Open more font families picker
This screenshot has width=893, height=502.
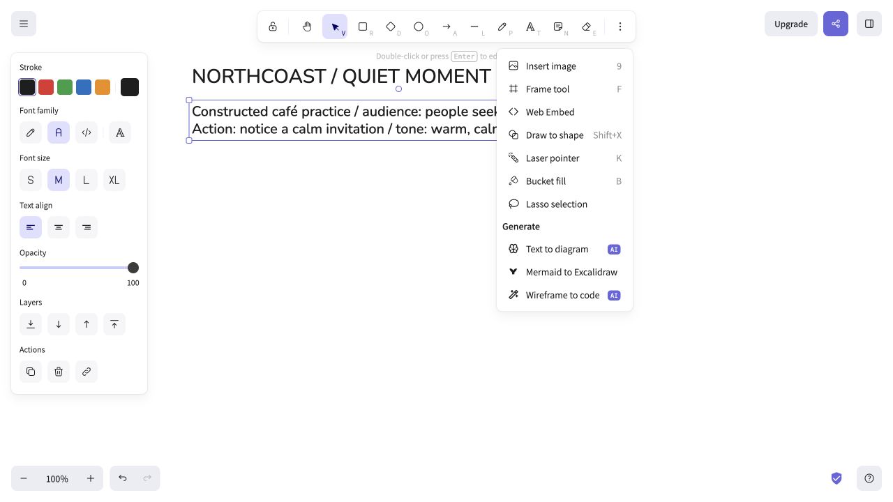click(x=120, y=132)
